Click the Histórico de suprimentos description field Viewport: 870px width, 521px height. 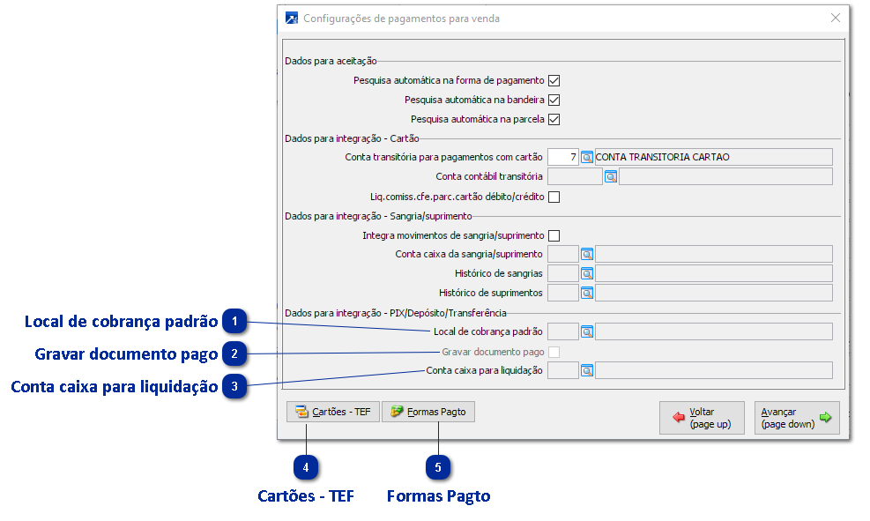713,294
